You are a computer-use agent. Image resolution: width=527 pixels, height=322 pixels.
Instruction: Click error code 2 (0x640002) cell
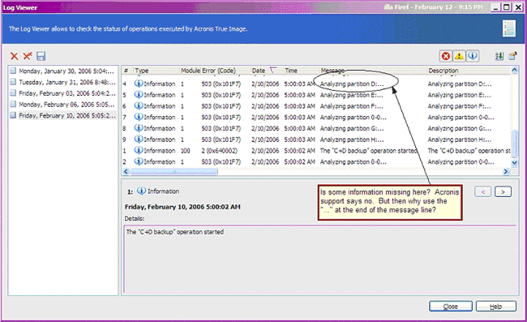pos(219,151)
